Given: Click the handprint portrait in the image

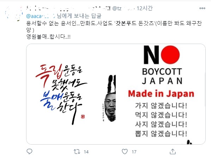Looking at the screenshot, I should (x=109, y=99).
